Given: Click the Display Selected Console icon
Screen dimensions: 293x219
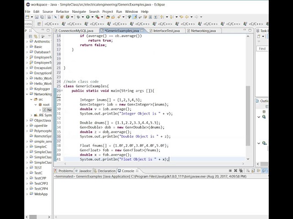Looking at the screenshot, I should [x=264, y=171].
